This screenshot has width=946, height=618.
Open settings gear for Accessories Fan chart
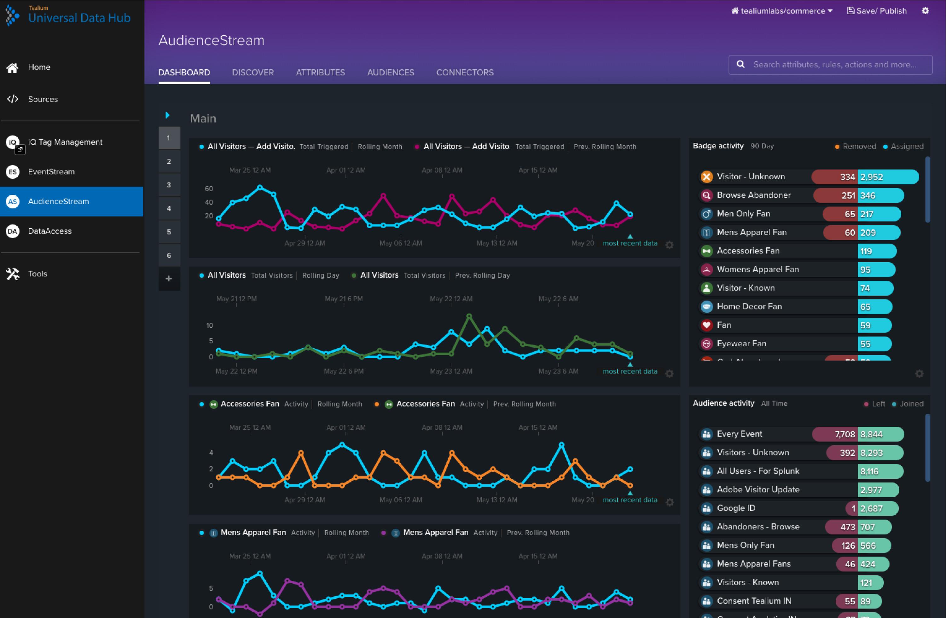669,502
